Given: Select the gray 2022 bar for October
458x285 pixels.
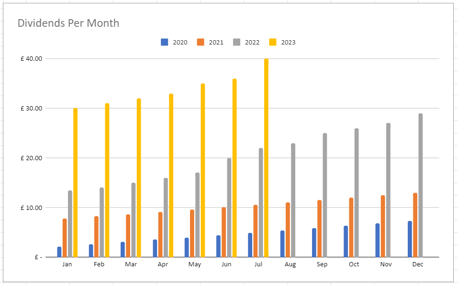Looking at the screenshot, I should click(357, 193).
